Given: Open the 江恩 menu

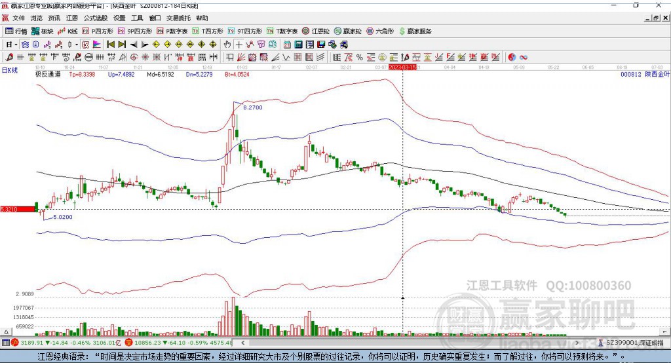Looking at the screenshot, I should click(72, 18).
